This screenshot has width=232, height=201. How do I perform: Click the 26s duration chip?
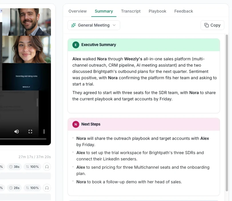[14, 188]
